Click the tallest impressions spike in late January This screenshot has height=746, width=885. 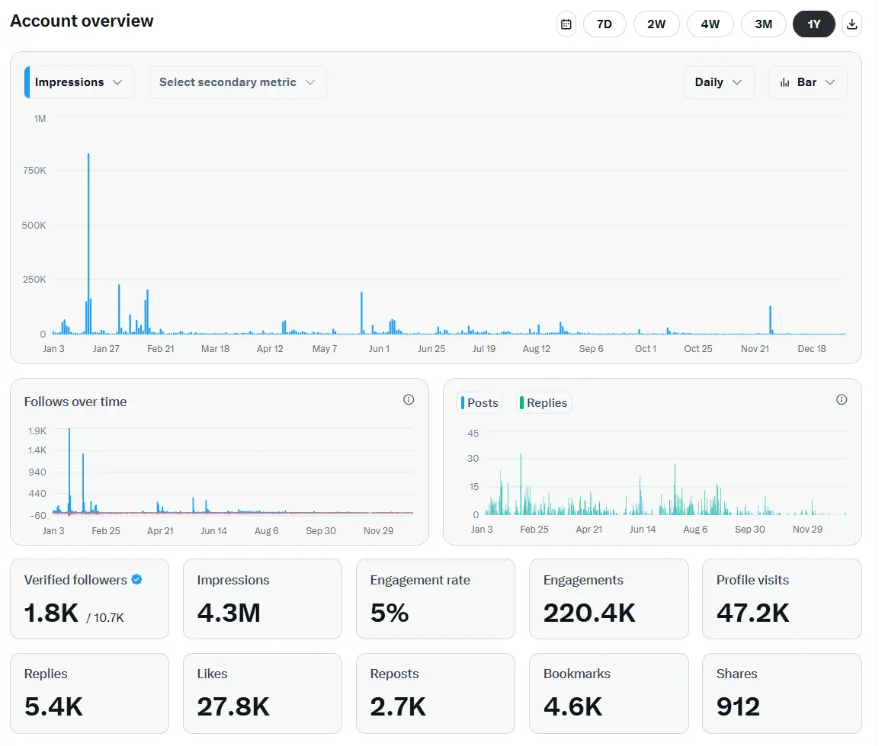[88, 244]
